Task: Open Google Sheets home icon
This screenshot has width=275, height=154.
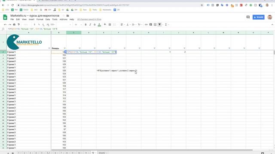Action: 5,17
